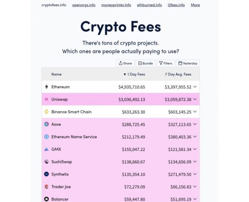
Task: Expand the Ethereum row details
Action: coord(195,87)
